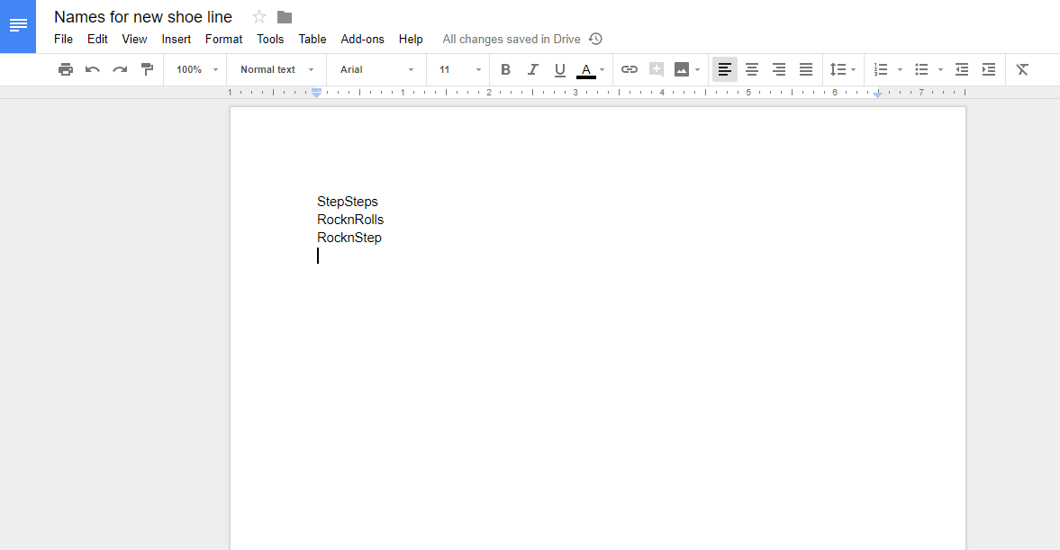
Task: Toggle italic formatting
Action: (x=532, y=68)
